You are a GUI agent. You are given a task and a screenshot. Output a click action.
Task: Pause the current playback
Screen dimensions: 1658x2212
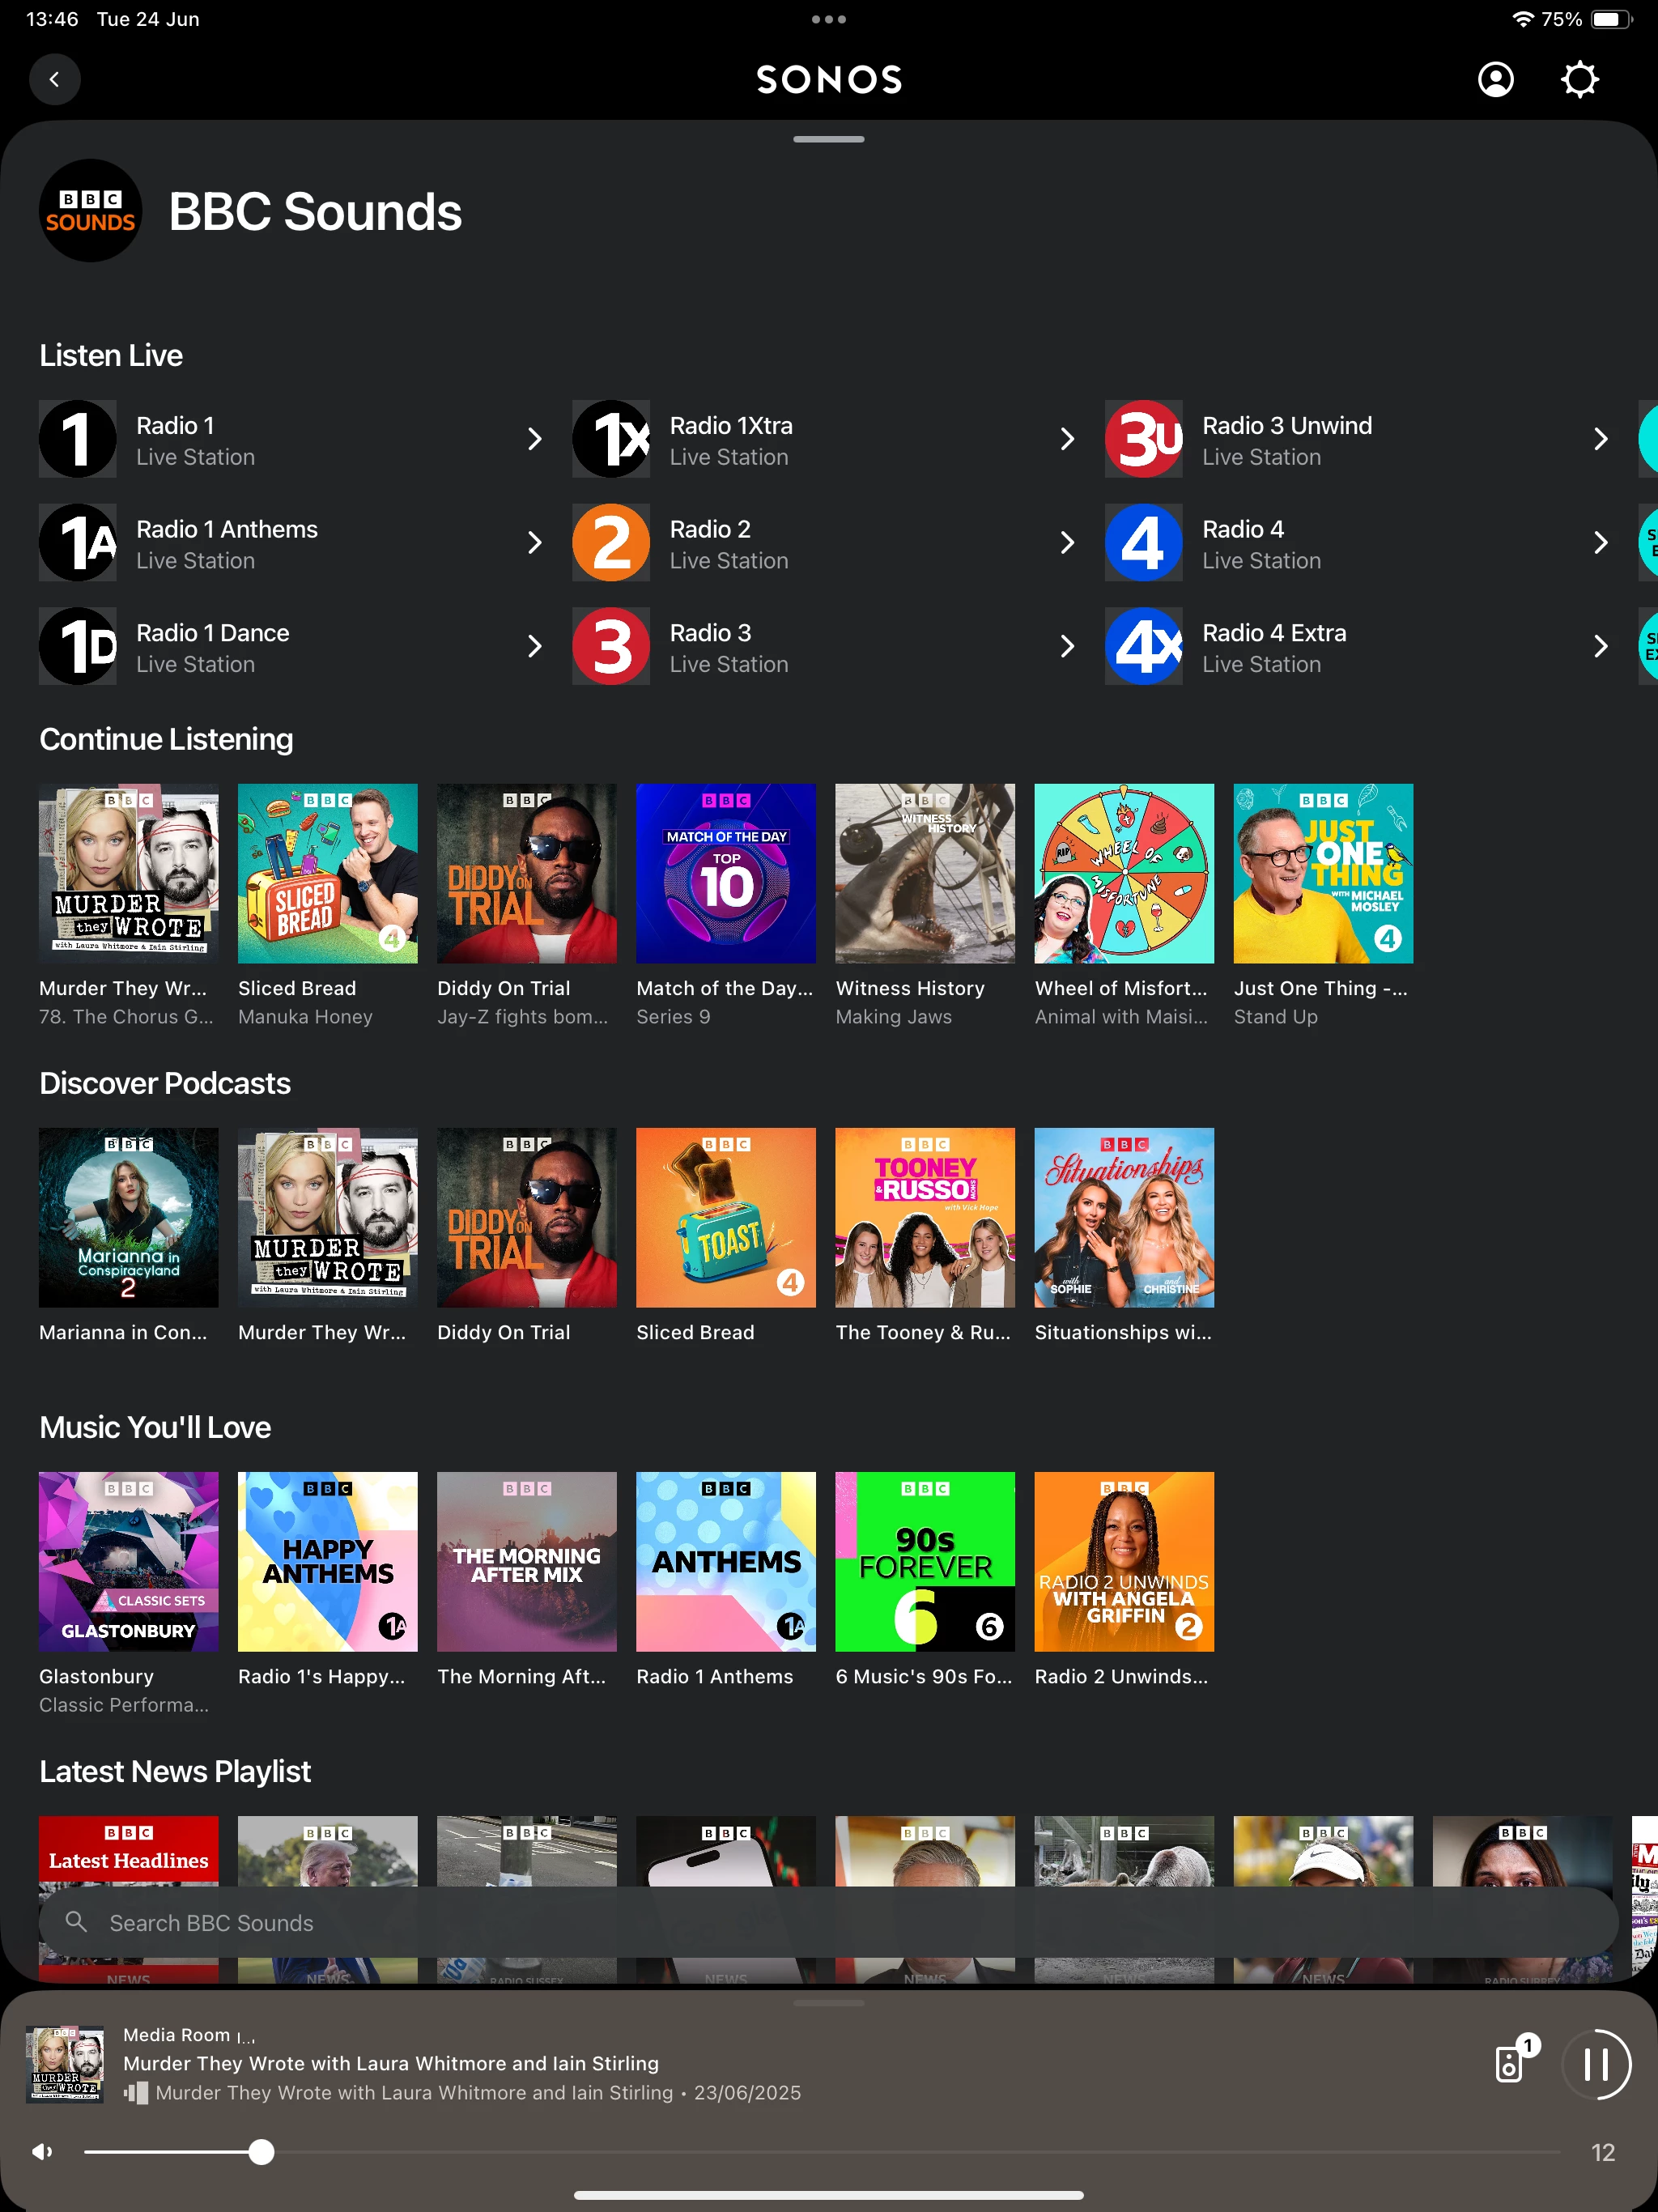(1596, 2064)
